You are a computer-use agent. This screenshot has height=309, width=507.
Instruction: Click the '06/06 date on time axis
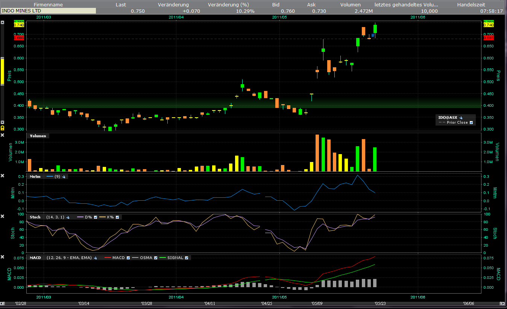coord(468,303)
